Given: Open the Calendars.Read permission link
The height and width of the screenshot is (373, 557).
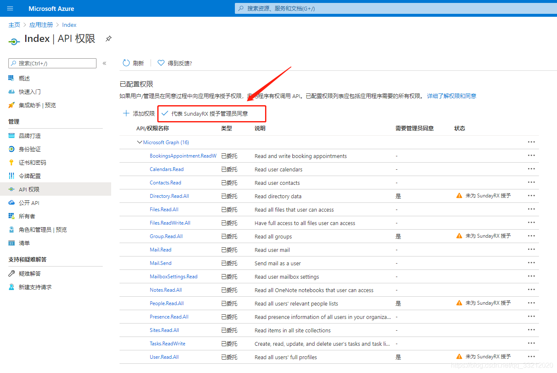Looking at the screenshot, I should click(x=167, y=169).
